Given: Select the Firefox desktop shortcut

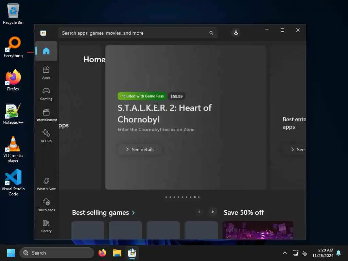Looking at the screenshot, I should 13,80.
